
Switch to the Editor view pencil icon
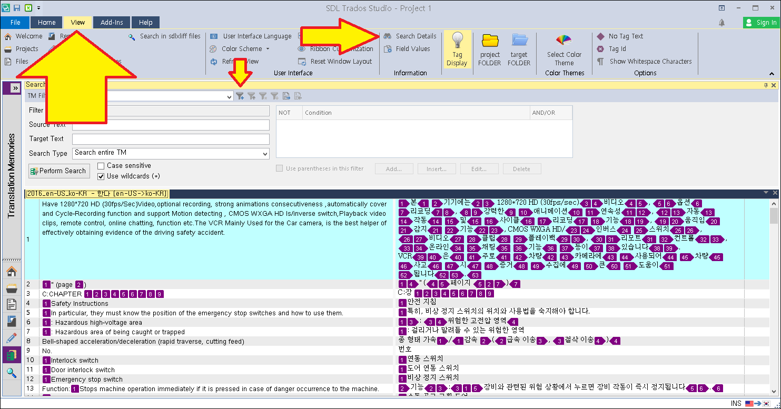(11, 337)
